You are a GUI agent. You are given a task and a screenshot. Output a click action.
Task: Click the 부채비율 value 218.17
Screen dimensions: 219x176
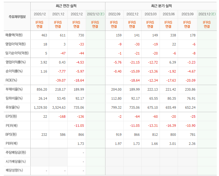[60, 89]
